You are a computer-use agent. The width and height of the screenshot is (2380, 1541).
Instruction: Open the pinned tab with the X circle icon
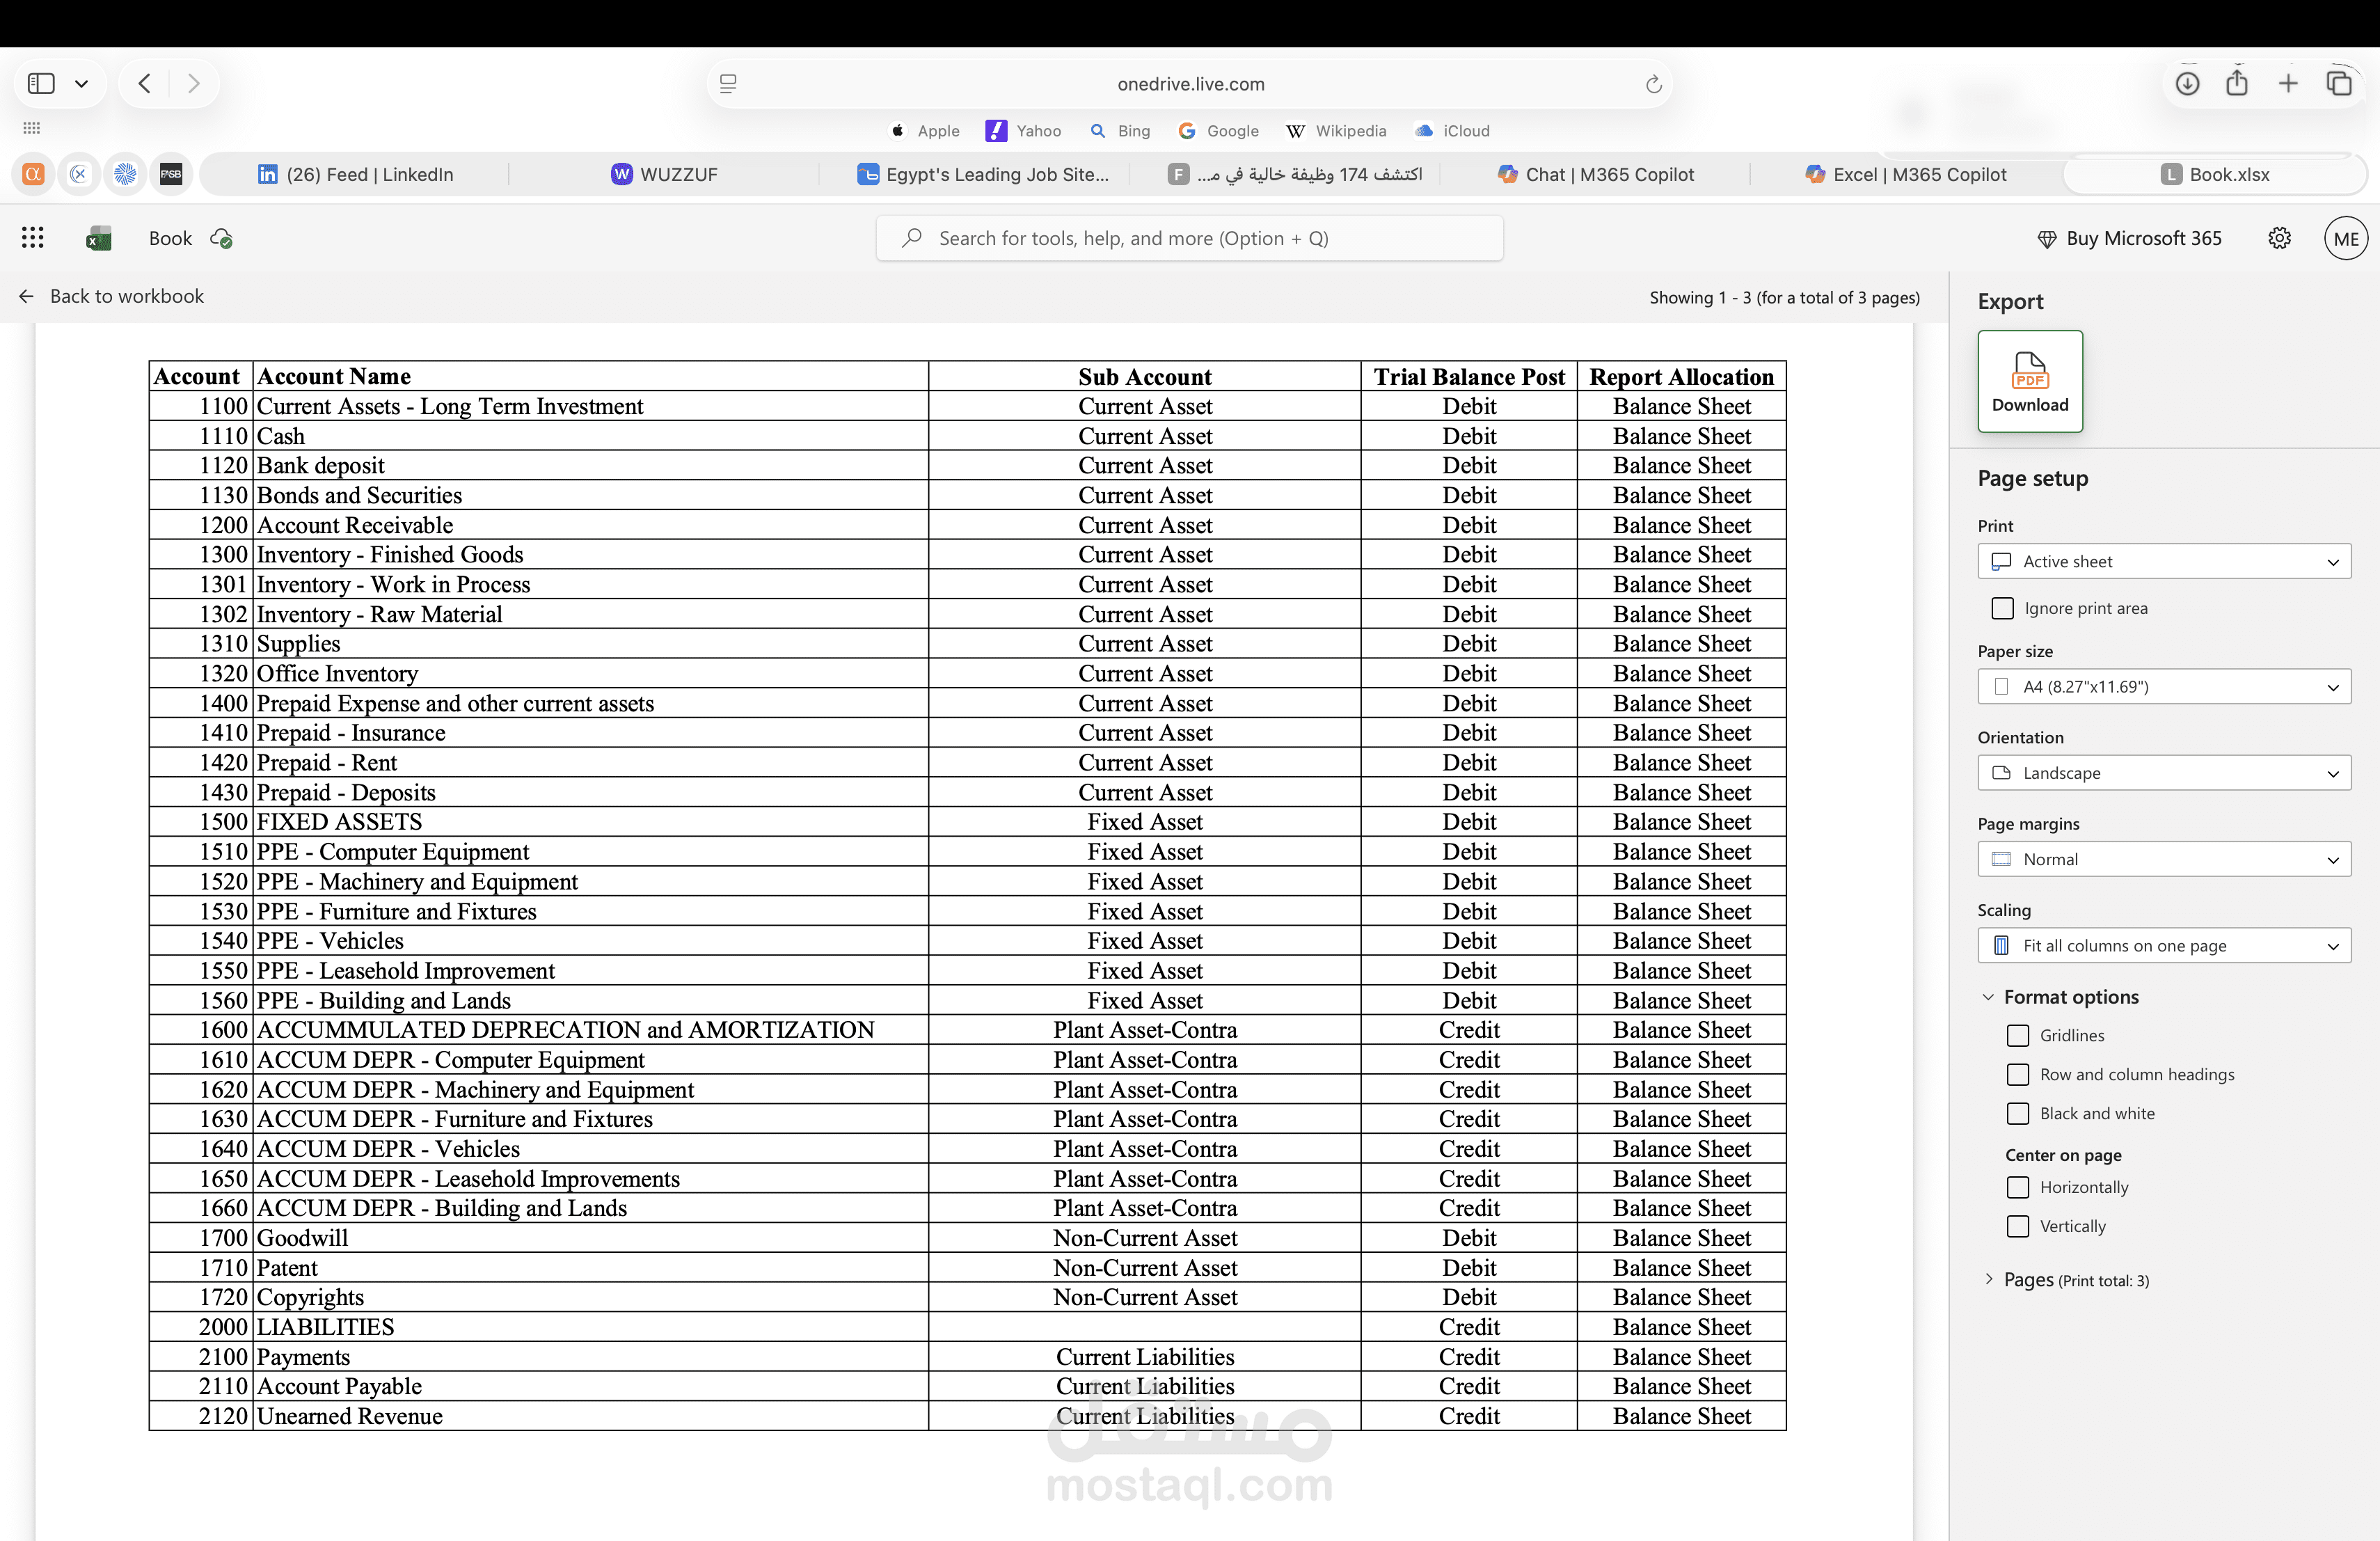click(79, 174)
